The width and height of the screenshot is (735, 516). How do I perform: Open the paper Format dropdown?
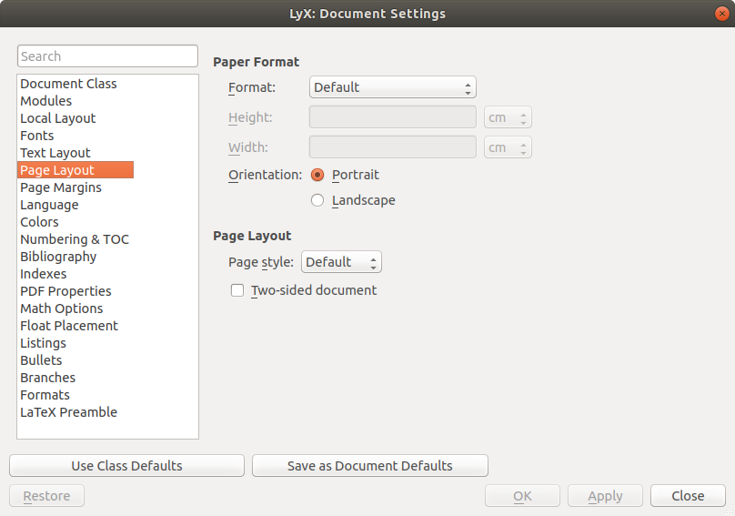tap(392, 87)
